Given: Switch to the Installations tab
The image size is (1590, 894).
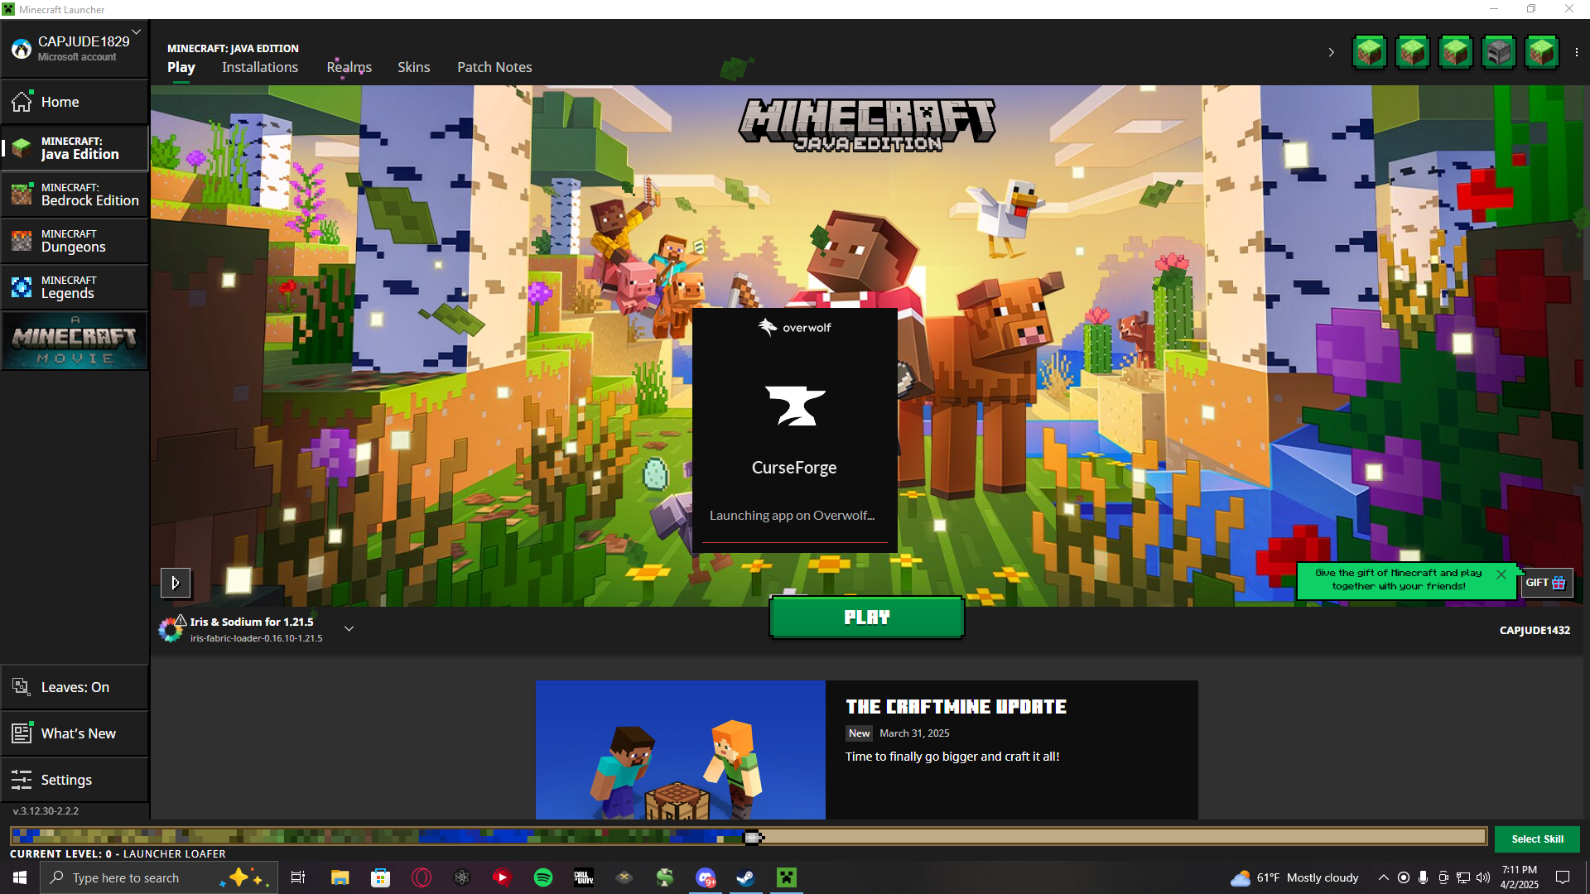Looking at the screenshot, I should click(x=259, y=67).
